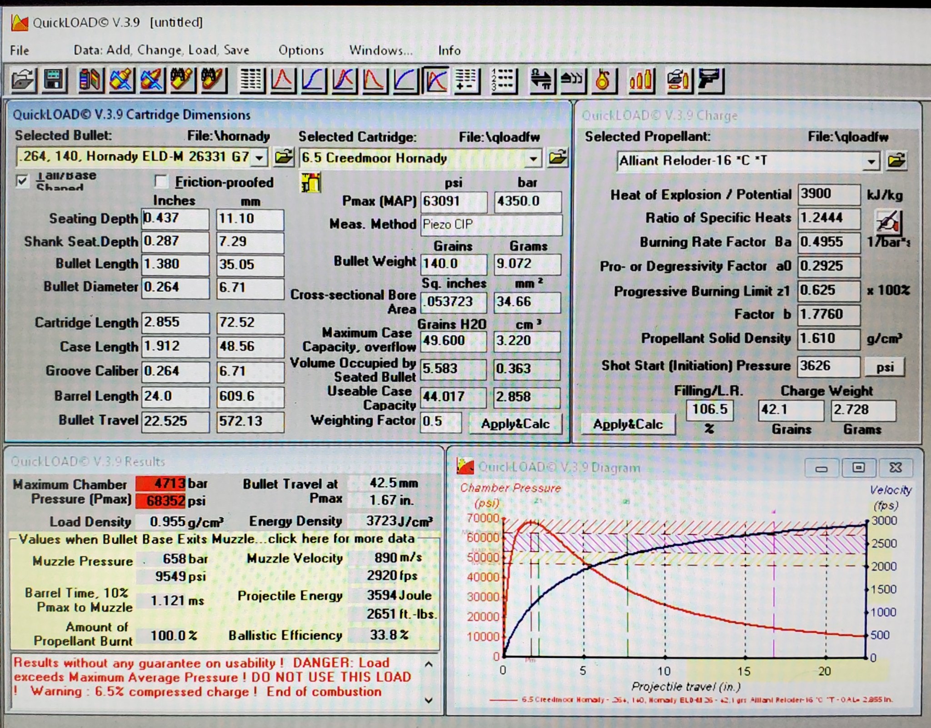Click the Pmax (MAP) psi field 63091
The width and height of the screenshot is (931, 728).
pos(454,201)
